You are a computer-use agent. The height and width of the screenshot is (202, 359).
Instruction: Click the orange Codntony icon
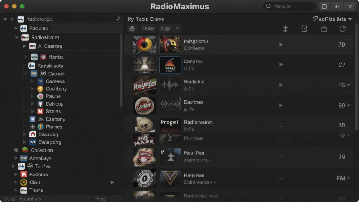tap(40, 89)
